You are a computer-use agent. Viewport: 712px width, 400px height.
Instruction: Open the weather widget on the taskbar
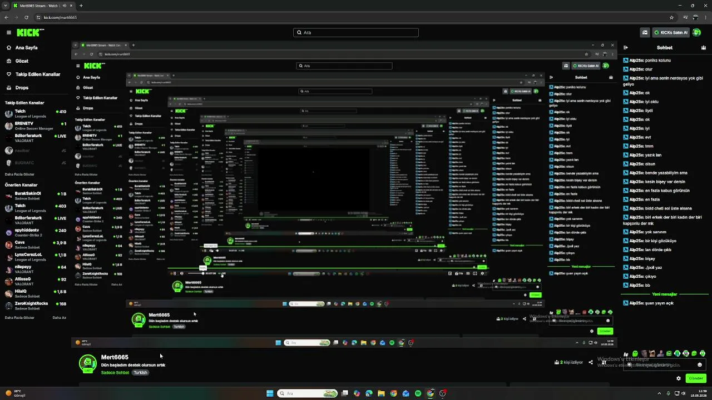[14, 393]
